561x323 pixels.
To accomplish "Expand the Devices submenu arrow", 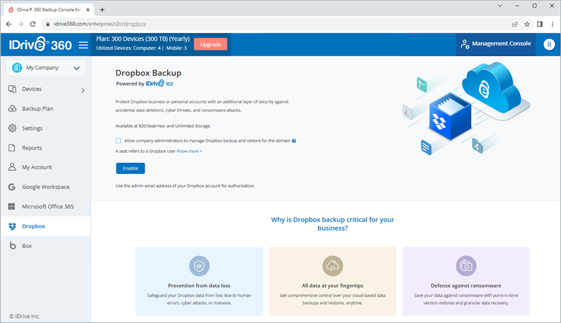I will (83, 90).
